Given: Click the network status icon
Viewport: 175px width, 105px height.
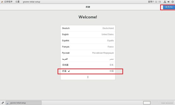Looking at the screenshot, I should coord(165,2).
